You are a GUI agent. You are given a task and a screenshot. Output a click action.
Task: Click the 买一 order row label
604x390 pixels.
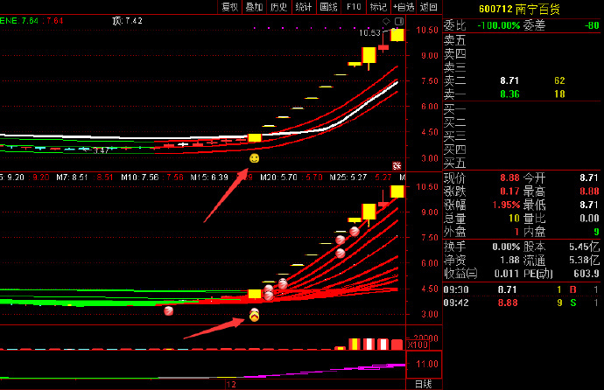pyautogui.click(x=454, y=109)
